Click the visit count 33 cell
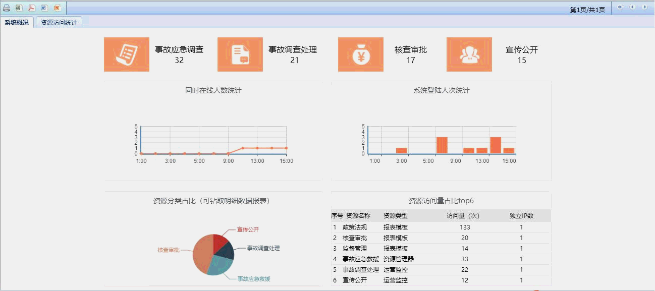This screenshot has height=291, width=655. (465, 259)
